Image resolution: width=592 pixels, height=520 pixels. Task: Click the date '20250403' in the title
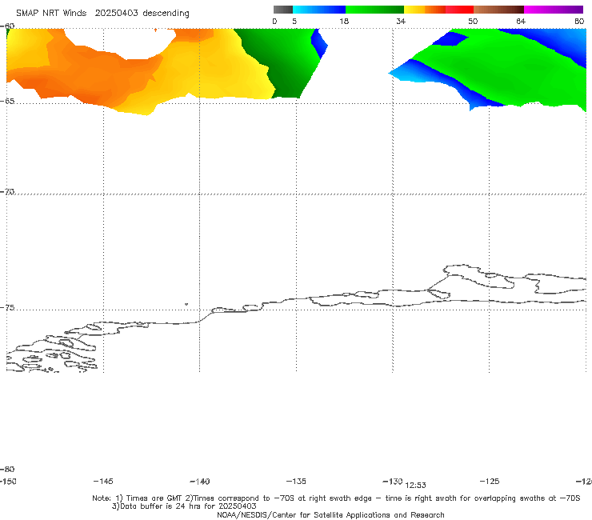116,14
